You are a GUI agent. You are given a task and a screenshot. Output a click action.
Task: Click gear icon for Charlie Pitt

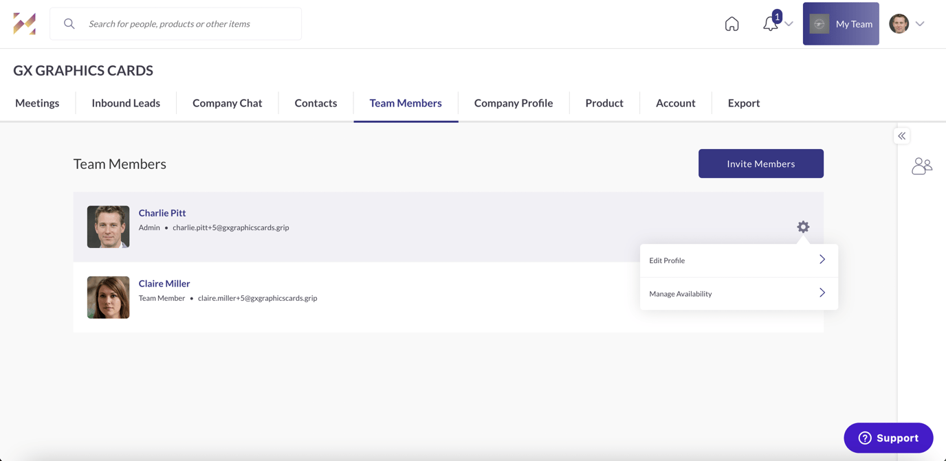tap(803, 227)
